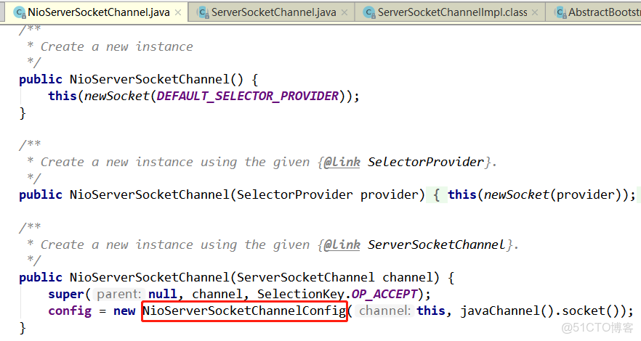The height and width of the screenshot is (341, 641).
Task: Click the NioServerSocketChannel() no-argument constructor name
Action: pos(149,80)
